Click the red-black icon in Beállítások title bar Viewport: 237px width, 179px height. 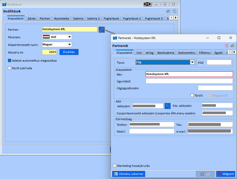147,4
